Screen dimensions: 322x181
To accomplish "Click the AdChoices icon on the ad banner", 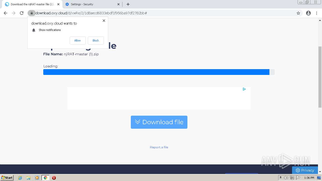I will pyautogui.click(x=244, y=89).
